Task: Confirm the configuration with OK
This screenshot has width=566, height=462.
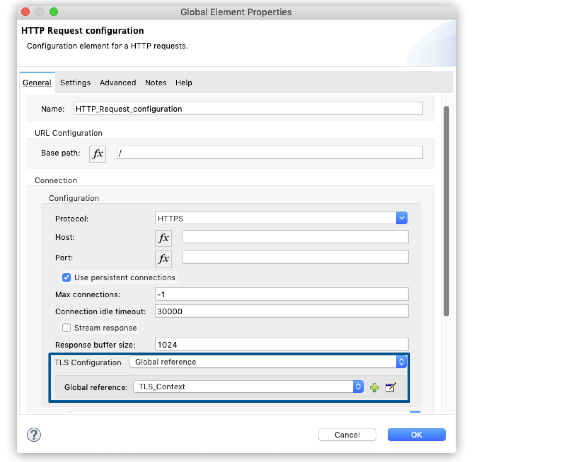Action: tap(416, 435)
